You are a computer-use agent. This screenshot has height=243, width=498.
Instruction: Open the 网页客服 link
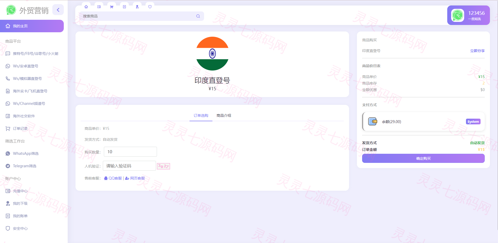[x=135, y=178]
